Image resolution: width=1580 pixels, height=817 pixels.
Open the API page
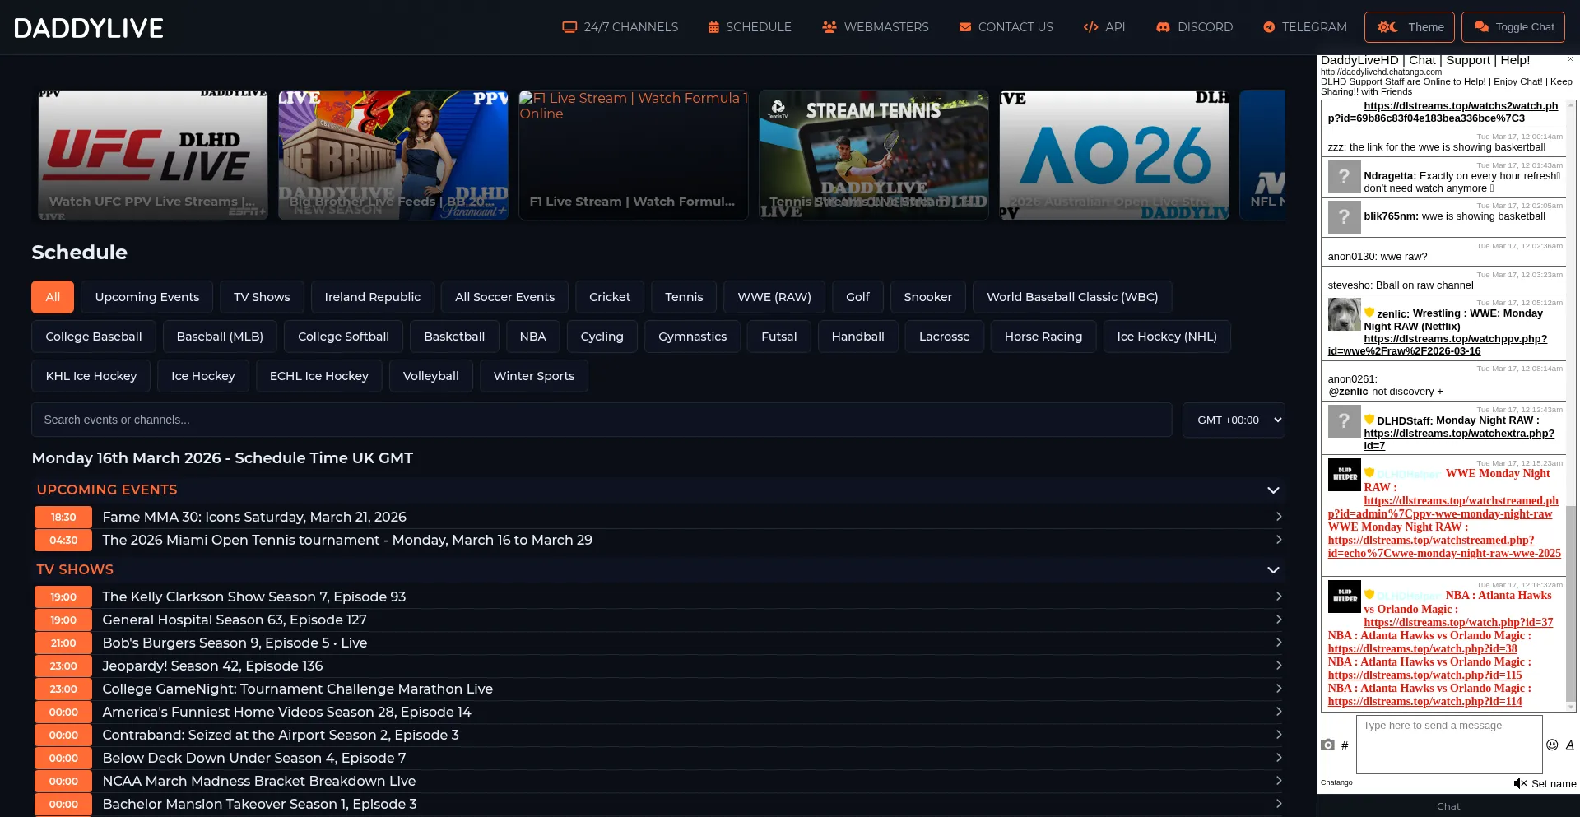click(1104, 27)
